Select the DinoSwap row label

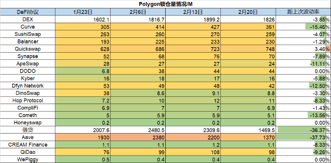point(27,93)
